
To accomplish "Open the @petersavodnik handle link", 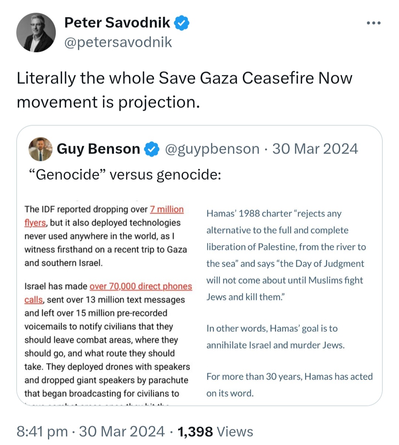I will click(118, 42).
